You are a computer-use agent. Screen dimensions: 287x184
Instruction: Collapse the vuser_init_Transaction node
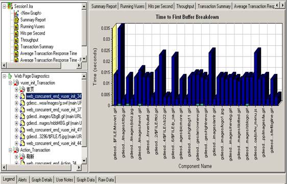[x=10, y=83]
